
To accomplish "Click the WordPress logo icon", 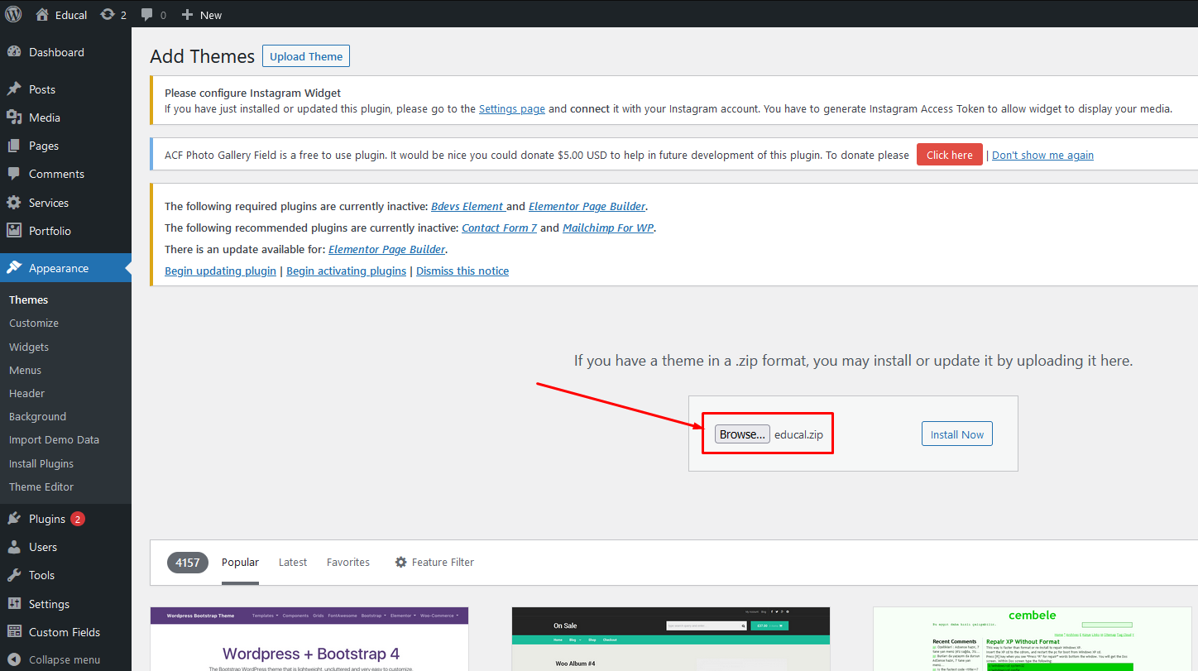I will 13,14.
